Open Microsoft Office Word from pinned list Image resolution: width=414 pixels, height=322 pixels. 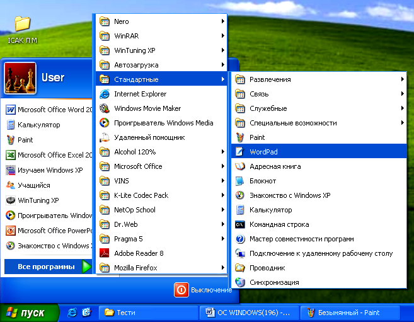49,110
